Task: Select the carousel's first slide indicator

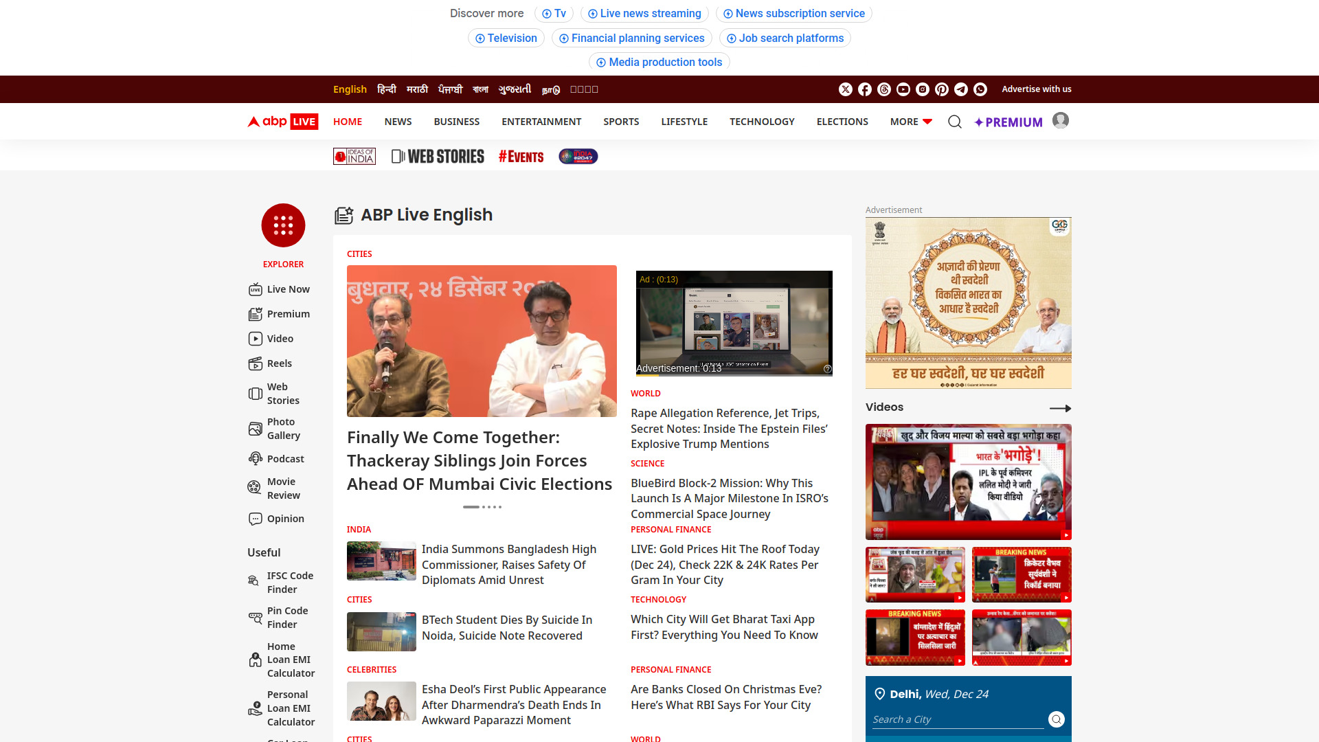Action: (471, 507)
